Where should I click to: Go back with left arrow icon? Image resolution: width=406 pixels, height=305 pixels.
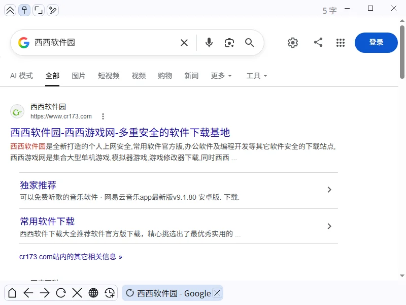(x=28, y=293)
